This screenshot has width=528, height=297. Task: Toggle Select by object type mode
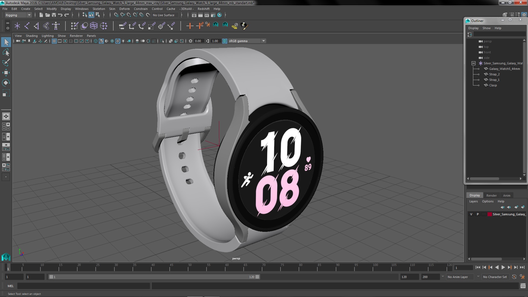[x=91, y=15]
